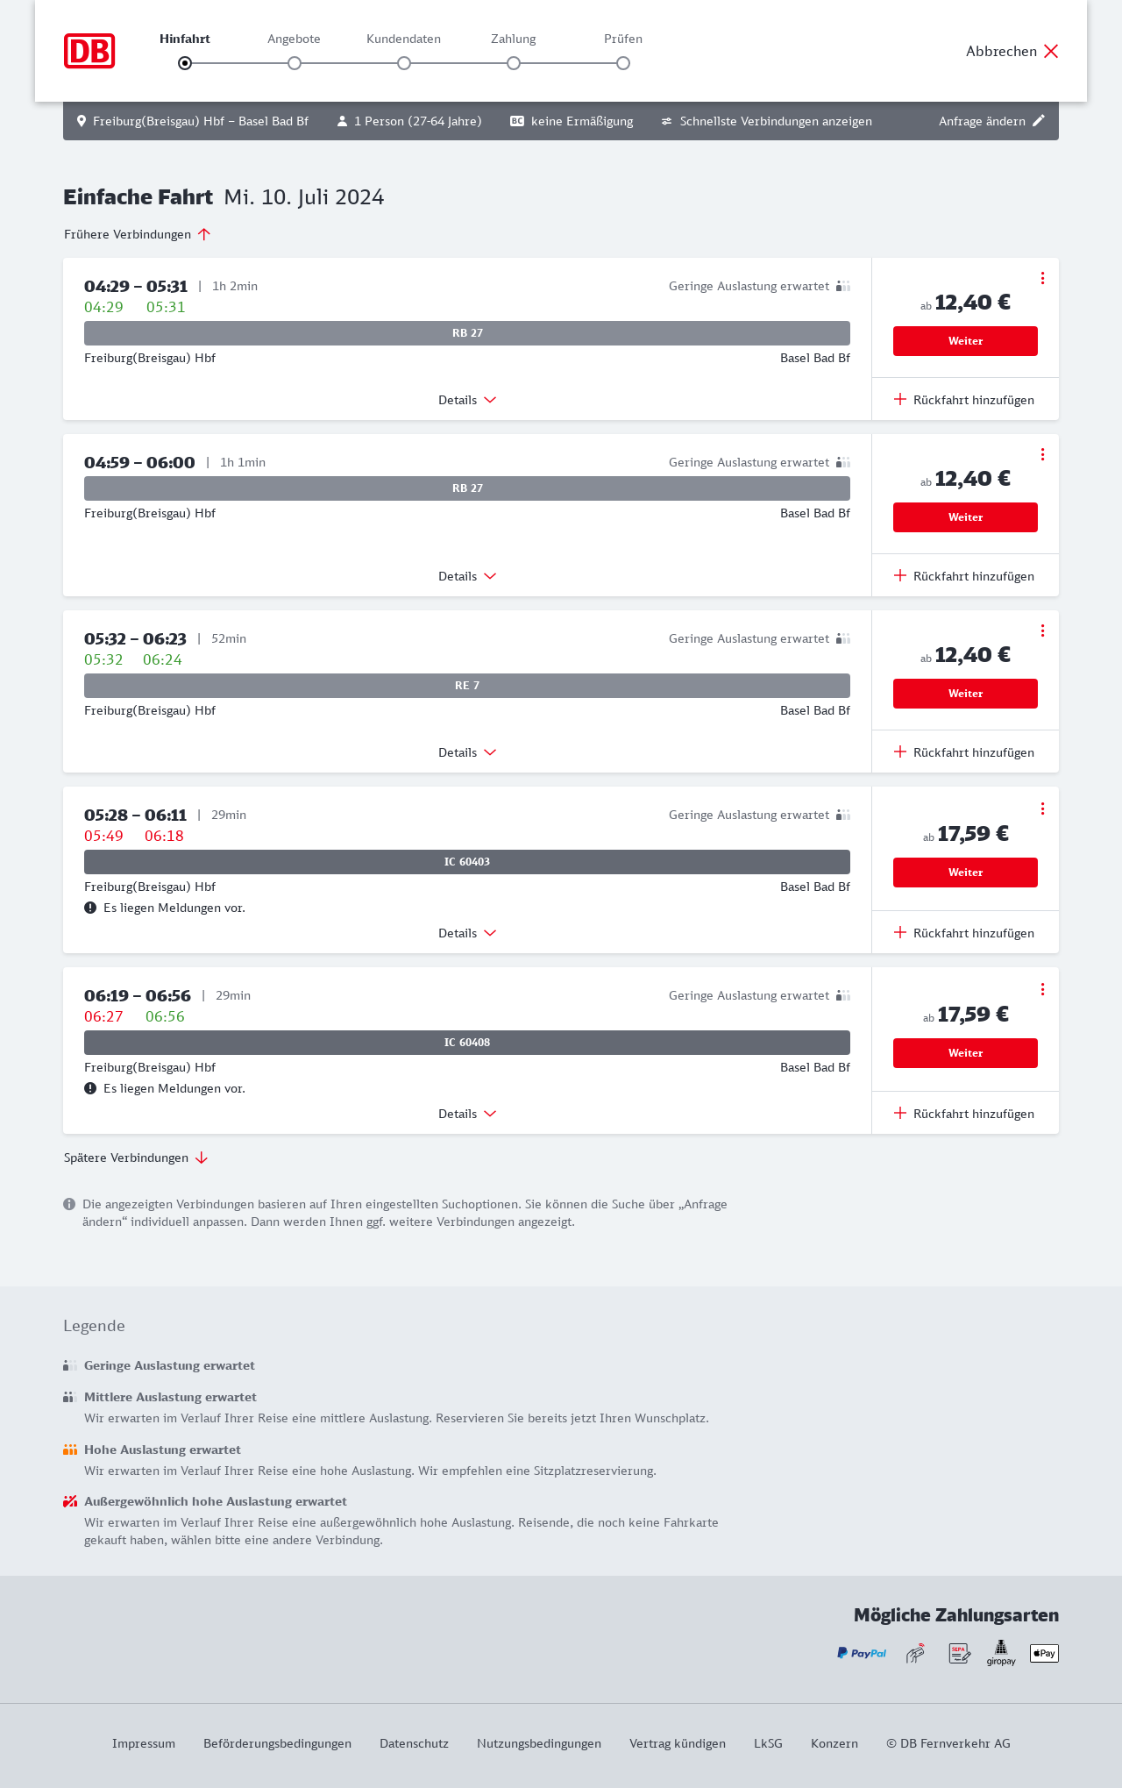Click the pencil icon beside Anfrage ändern
The image size is (1122, 1788).
tap(1039, 121)
